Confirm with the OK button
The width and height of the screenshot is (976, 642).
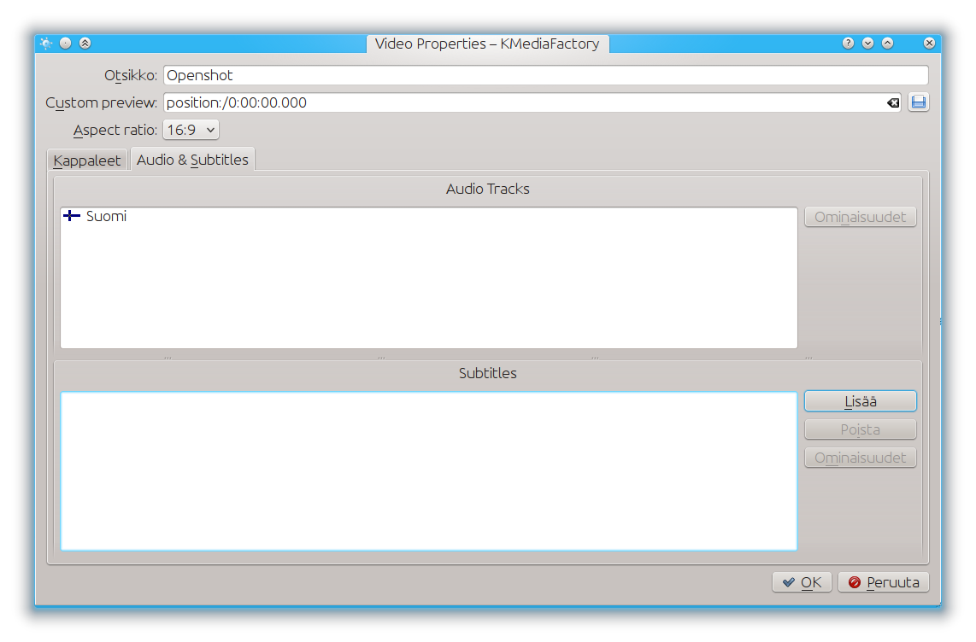pos(802,582)
